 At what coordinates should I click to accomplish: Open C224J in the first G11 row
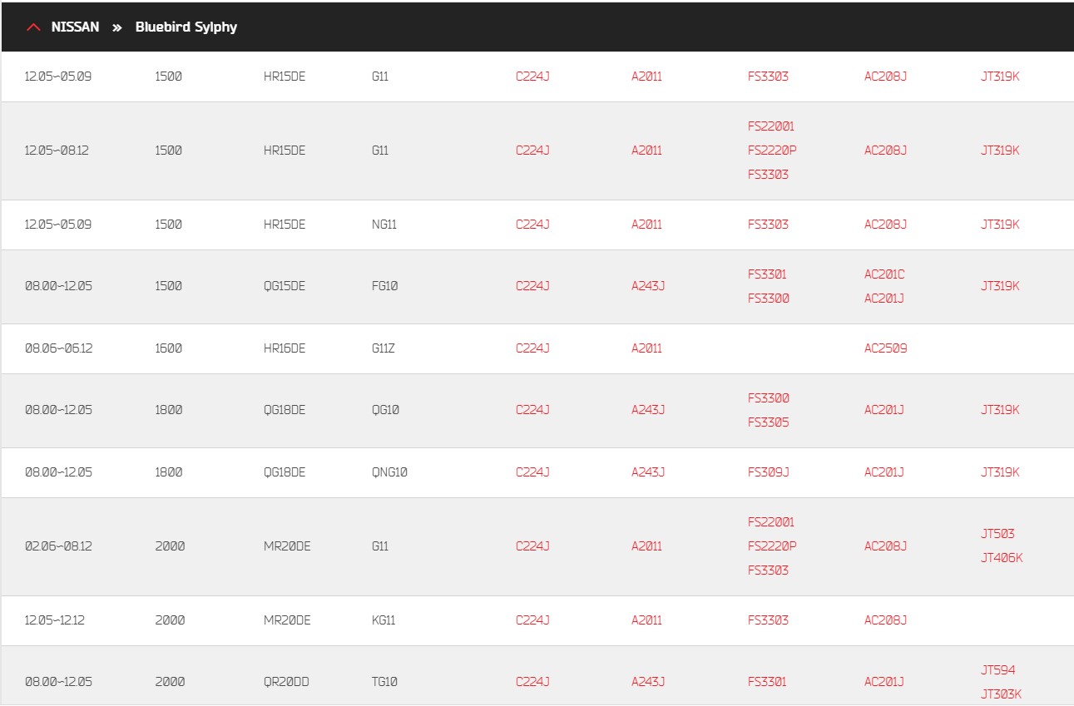click(532, 77)
